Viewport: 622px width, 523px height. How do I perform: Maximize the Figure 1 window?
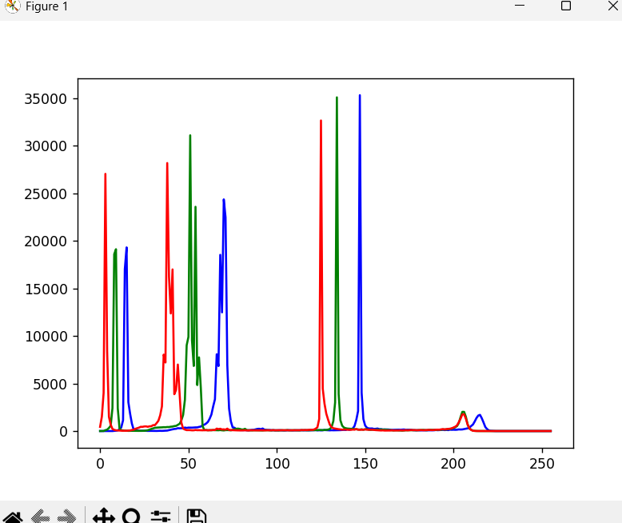(566, 6)
